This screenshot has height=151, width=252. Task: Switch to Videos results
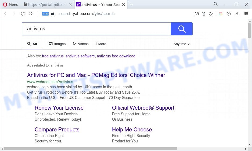[x=81, y=44]
